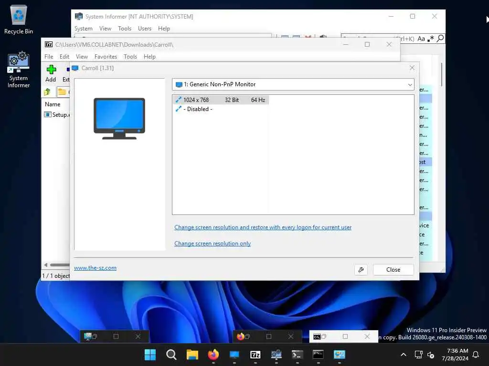Open taskbar Search
Viewport: 489px width, 366px height.
pos(171,355)
